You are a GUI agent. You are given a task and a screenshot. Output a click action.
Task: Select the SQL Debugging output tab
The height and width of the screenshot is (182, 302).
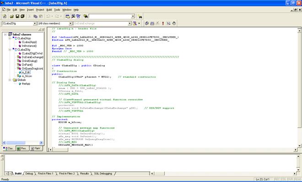(103, 174)
